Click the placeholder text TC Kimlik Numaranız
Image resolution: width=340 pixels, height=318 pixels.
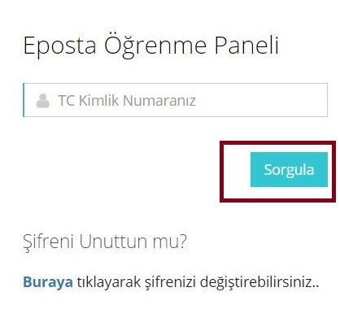pos(127,100)
